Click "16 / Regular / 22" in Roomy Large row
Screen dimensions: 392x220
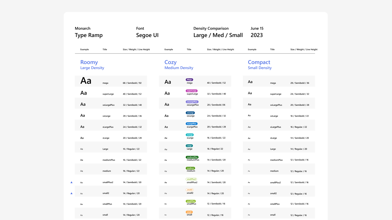click(131, 149)
